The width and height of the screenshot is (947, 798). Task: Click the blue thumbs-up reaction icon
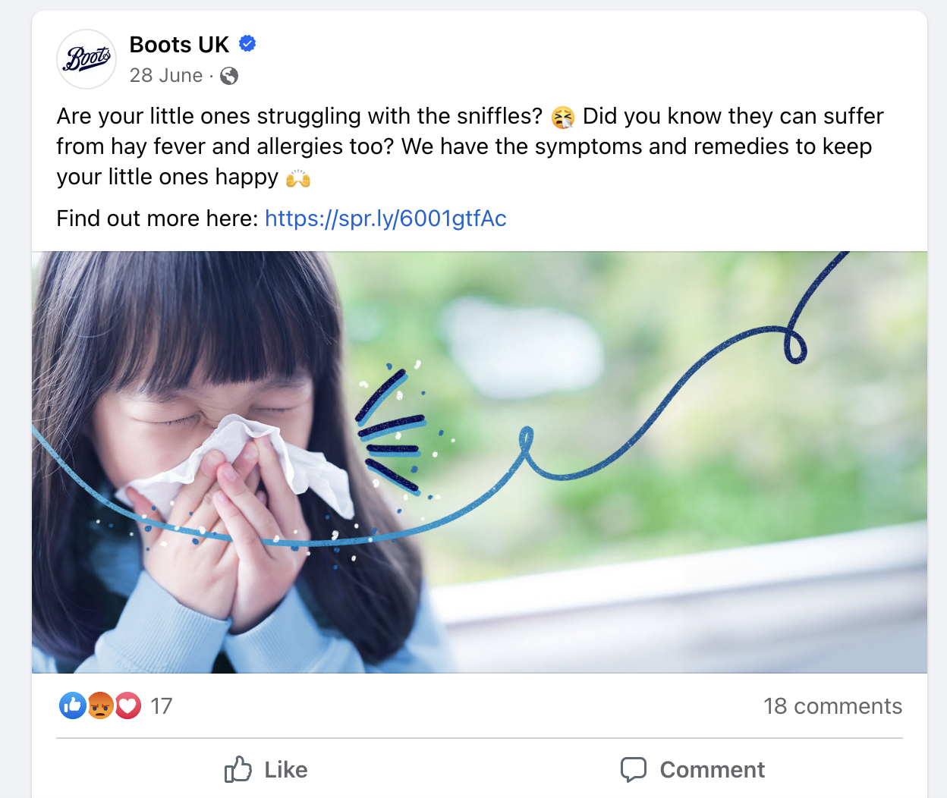[73, 706]
